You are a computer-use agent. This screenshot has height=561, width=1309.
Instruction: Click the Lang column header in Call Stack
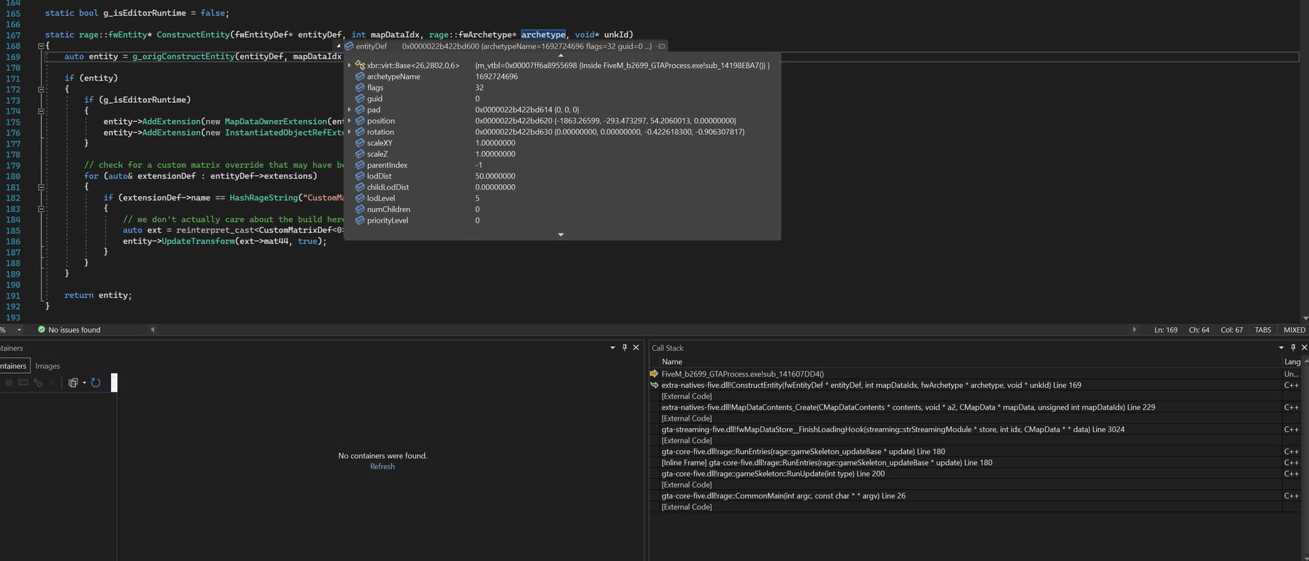pos(1292,362)
